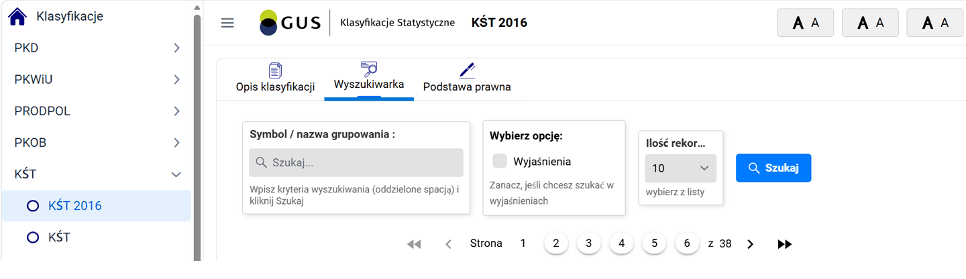
Task: Open the hamburger menu icon
Action: [227, 23]
